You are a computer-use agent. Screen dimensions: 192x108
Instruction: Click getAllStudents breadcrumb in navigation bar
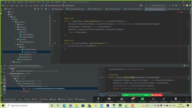[68, 5]
